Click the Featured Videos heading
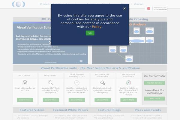 coord(32,110)
